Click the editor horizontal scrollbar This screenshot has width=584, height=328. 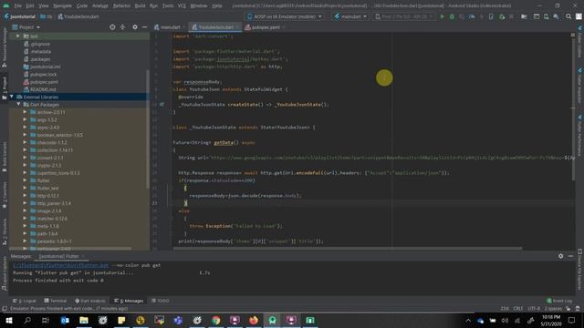347,248
